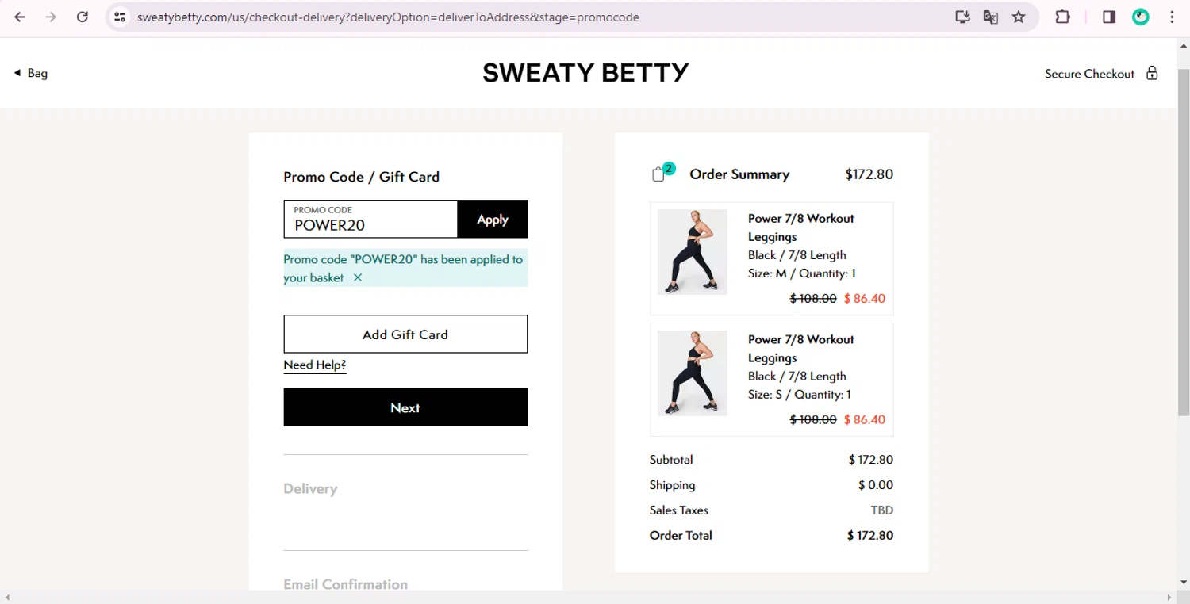Bookmark this page with the star icon
Viewport: 1190px width, 604px height.
click(x=1019, y=17)
